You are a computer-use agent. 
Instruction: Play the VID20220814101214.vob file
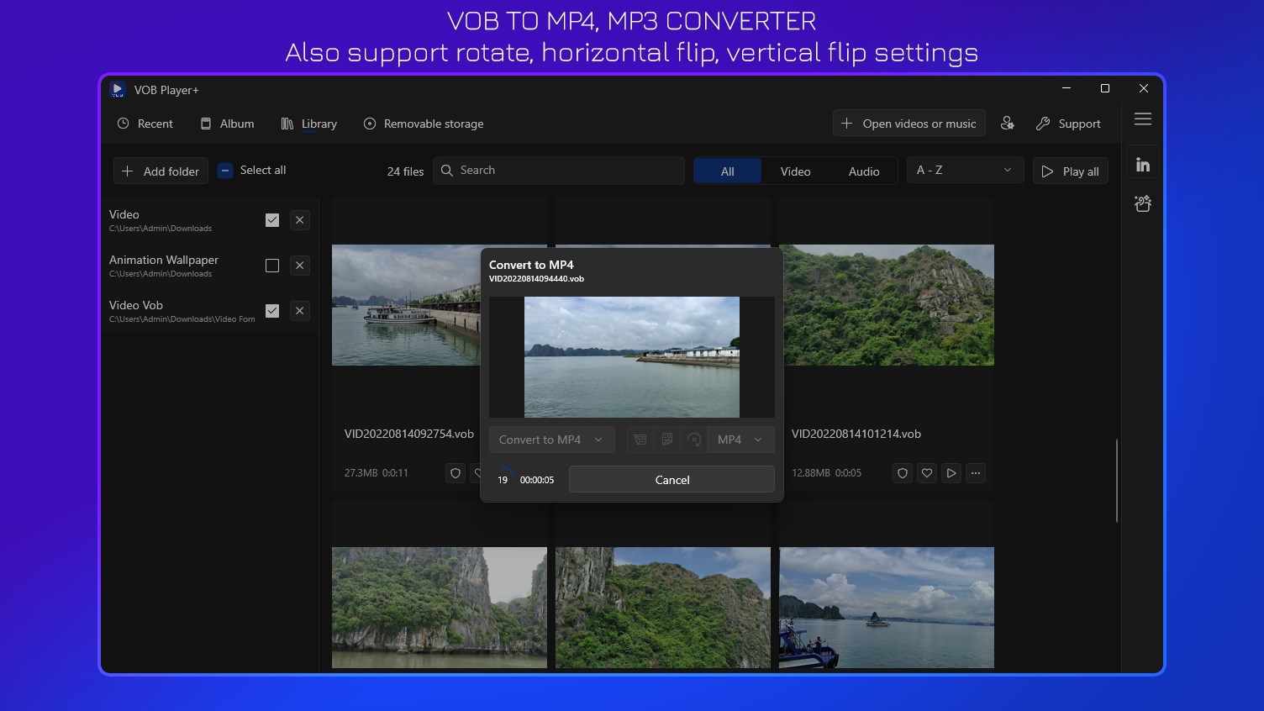tap(951, 472)
